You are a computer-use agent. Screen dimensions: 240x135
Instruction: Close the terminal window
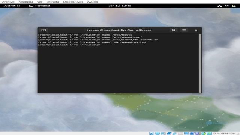196,30
